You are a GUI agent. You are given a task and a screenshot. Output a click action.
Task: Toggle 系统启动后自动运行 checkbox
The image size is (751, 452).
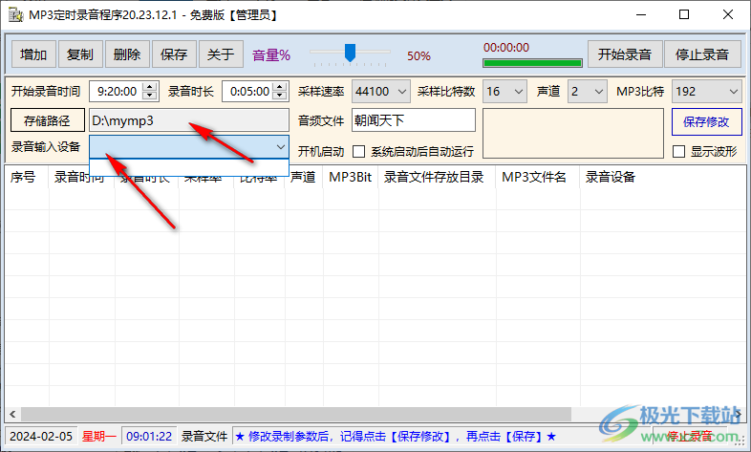pos(358,151)
